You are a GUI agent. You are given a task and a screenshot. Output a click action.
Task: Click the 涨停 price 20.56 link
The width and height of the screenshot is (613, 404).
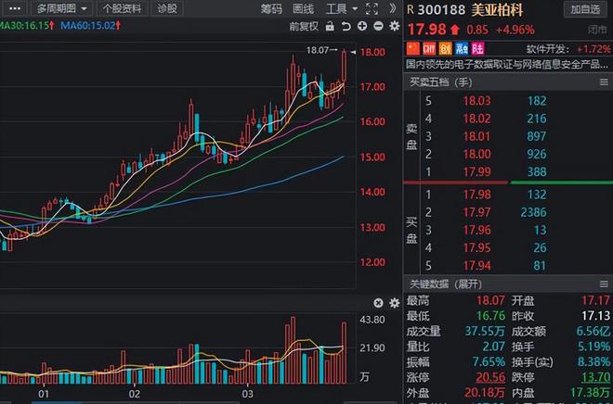click(490, 377)
